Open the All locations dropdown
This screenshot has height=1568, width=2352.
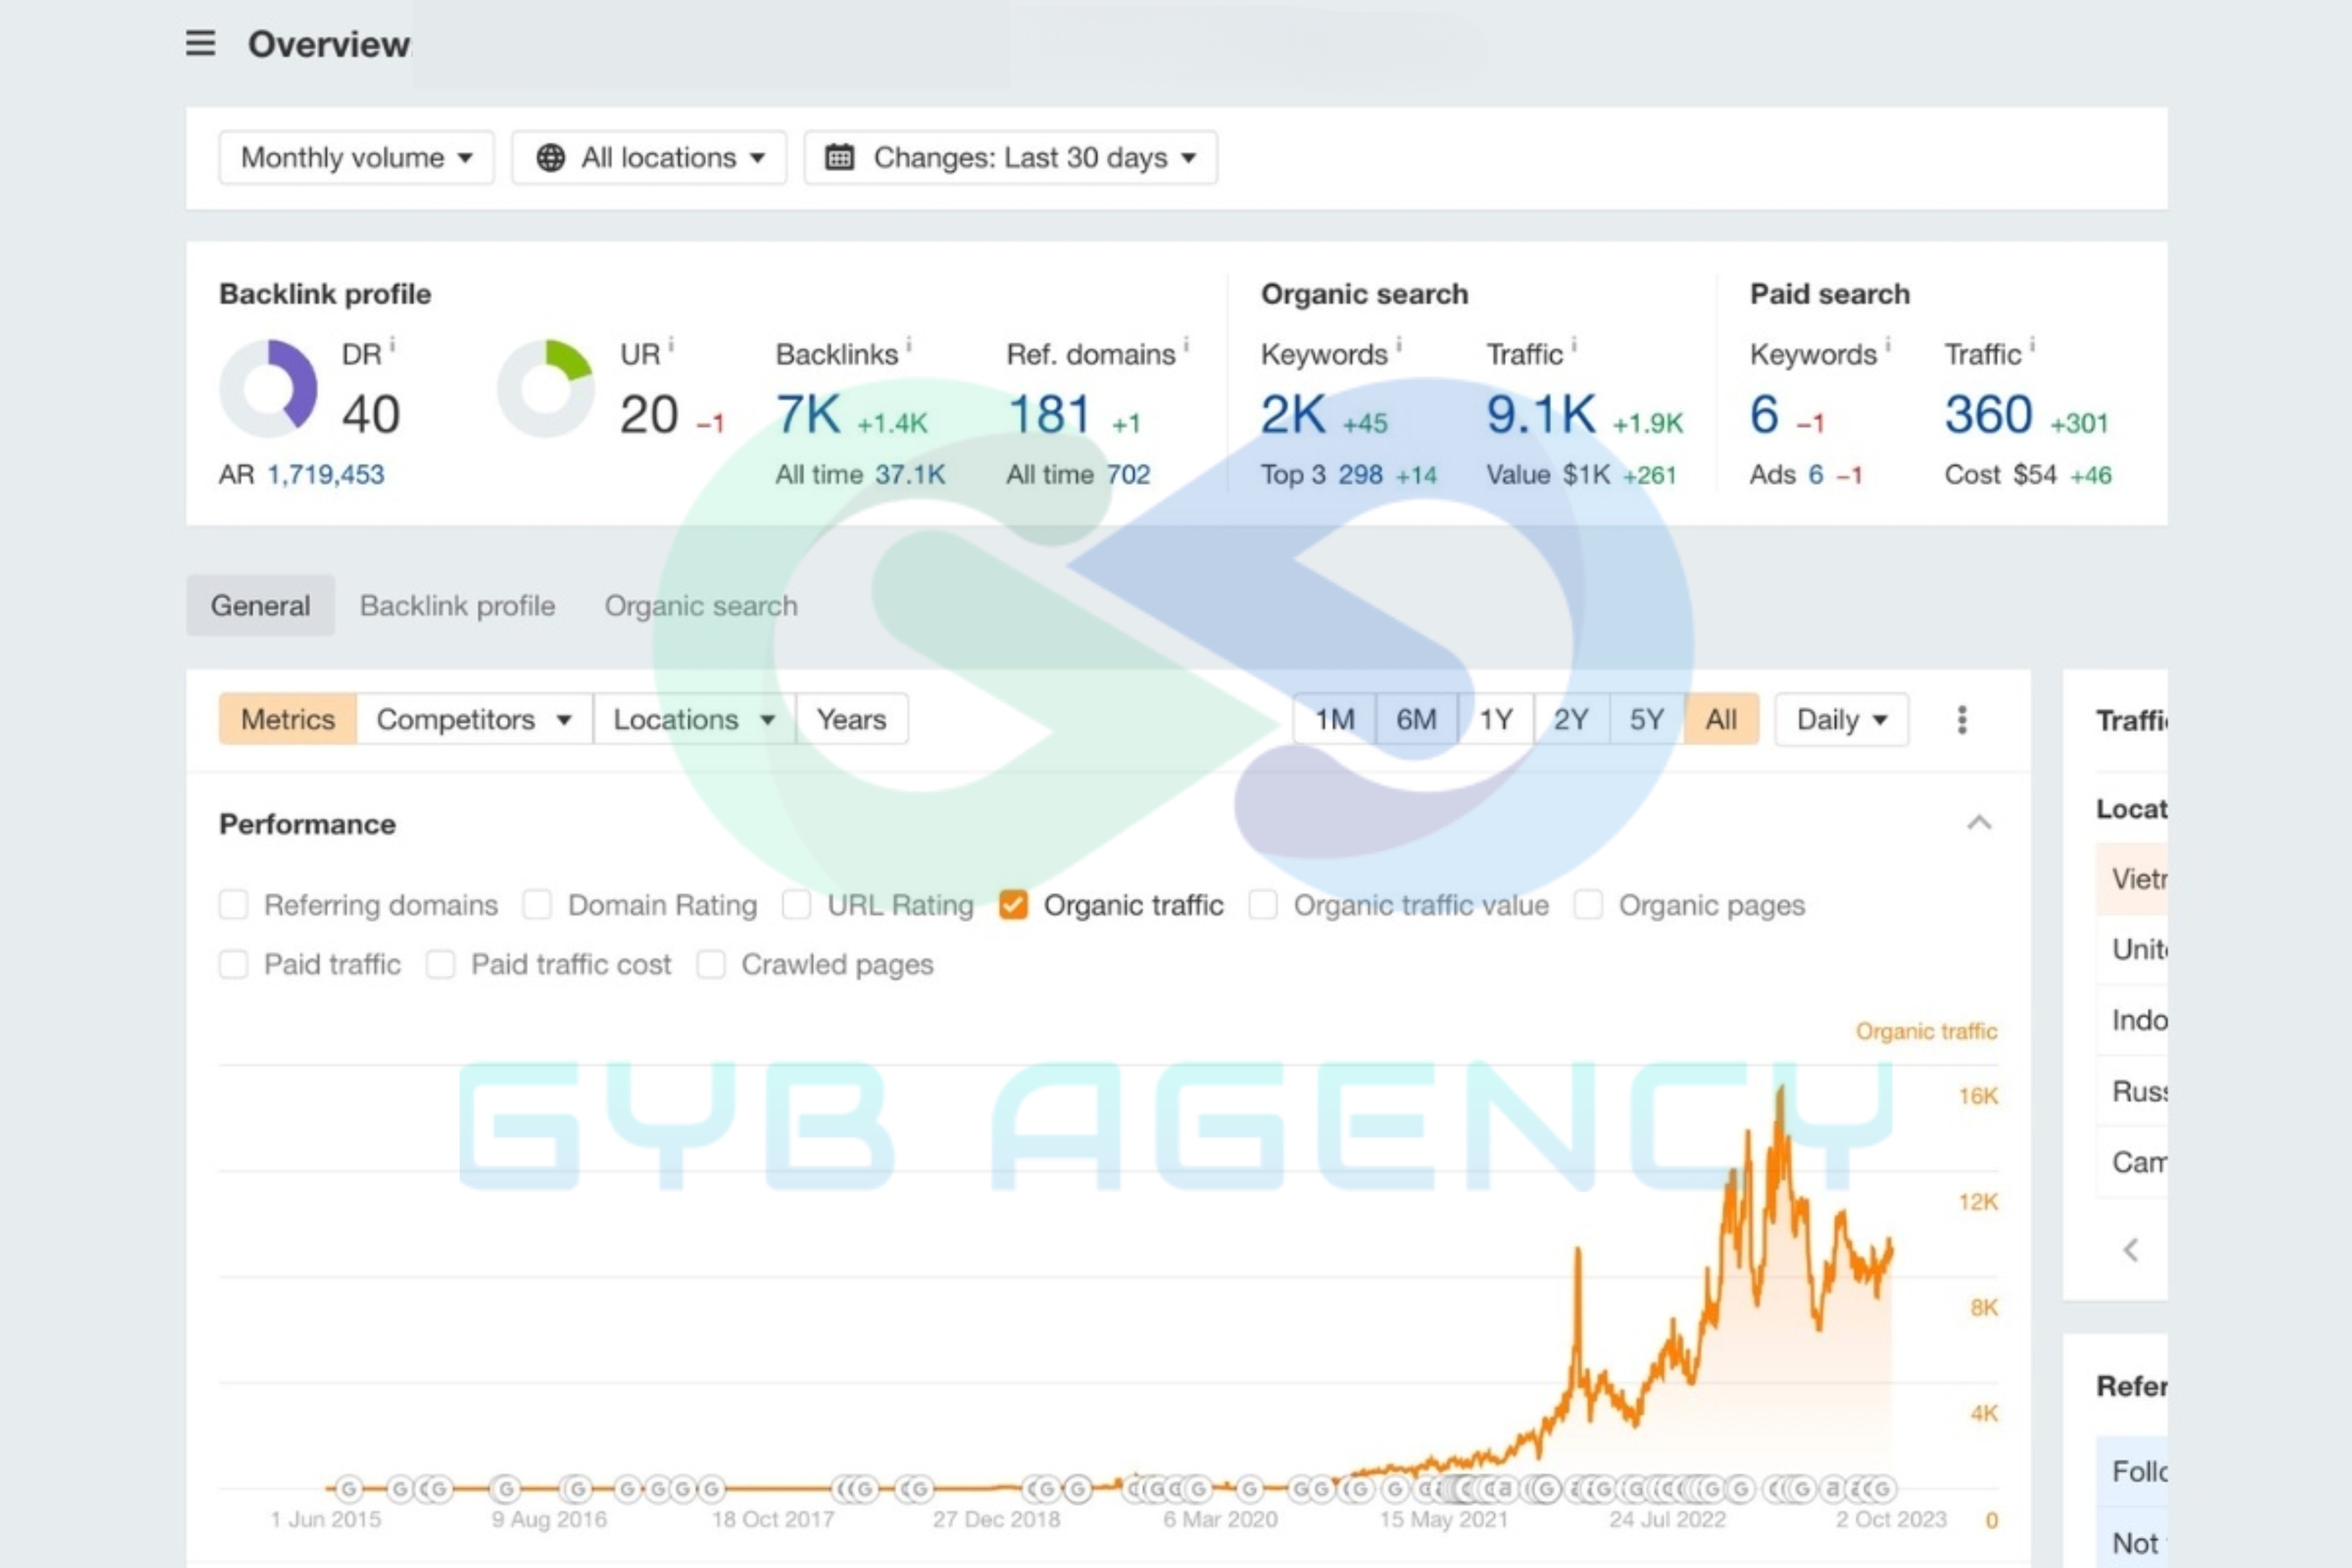tap(649, 158)
